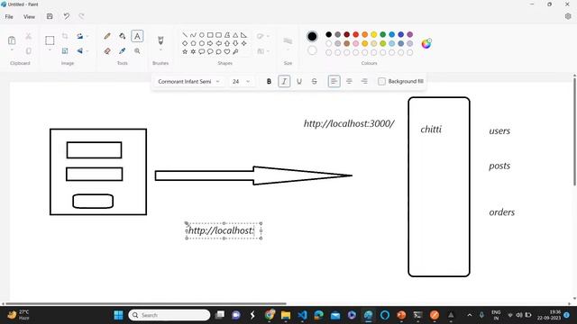This screenshot has height=324, width=577.
Task: Choose the red palette colour
Action: [x=356, y=34]
